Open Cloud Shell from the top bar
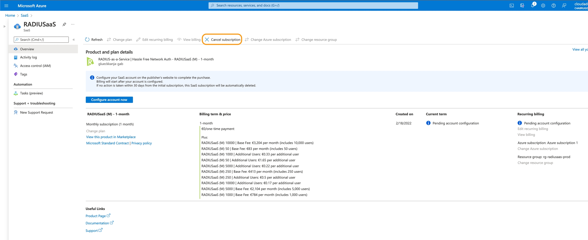 click(x=511, y=6)
